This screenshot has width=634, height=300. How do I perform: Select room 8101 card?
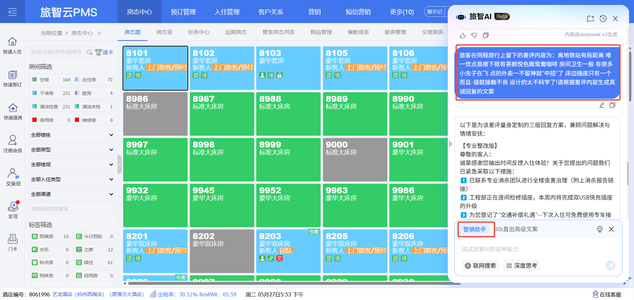tap(155, 68)
